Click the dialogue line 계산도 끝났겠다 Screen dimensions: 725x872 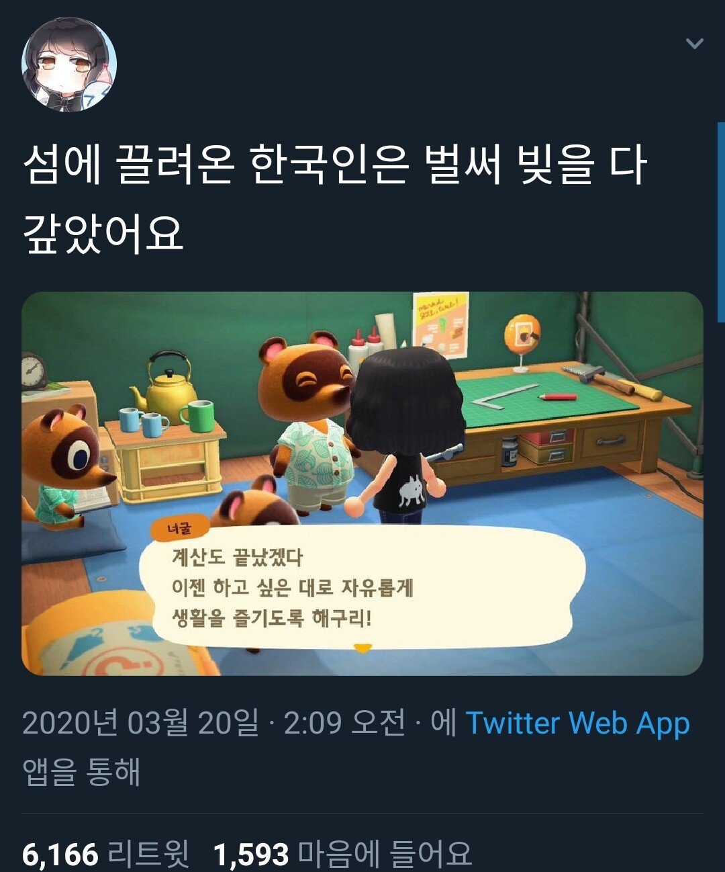238,558
